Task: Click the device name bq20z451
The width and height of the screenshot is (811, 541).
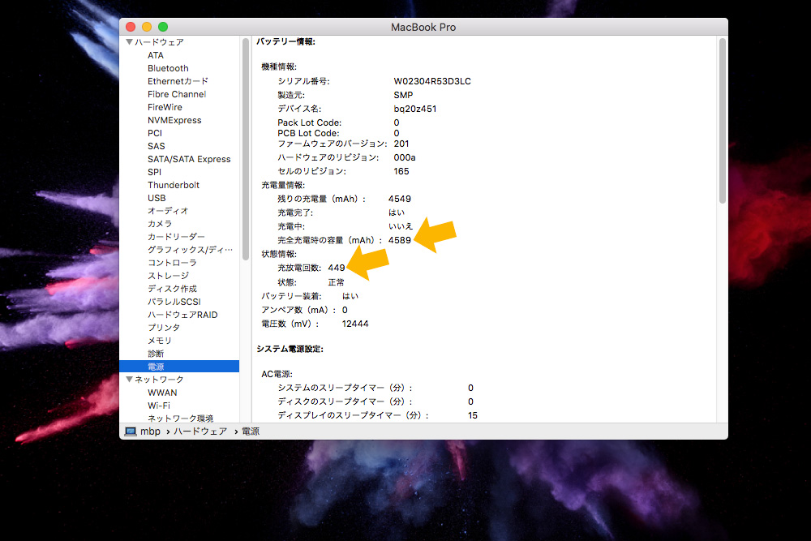Action: tap(414, 109)
